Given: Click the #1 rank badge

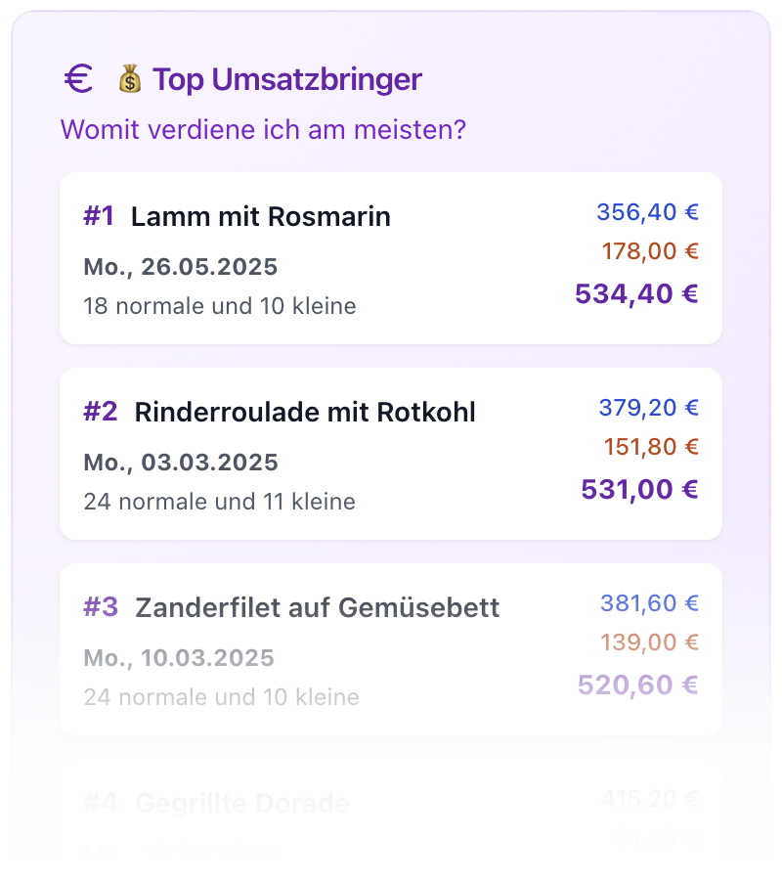Looking at the screenshot, I should [x=100, y=217].
